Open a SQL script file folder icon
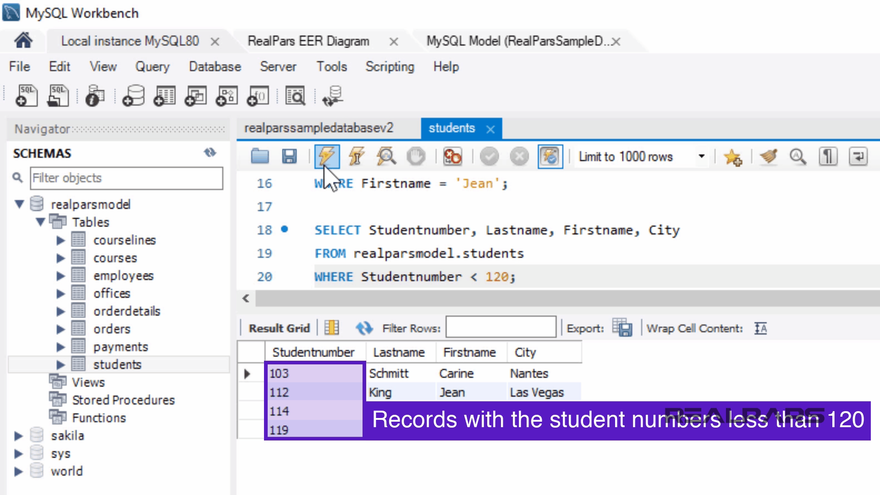The image size is (880, 495). click(260, 157)
